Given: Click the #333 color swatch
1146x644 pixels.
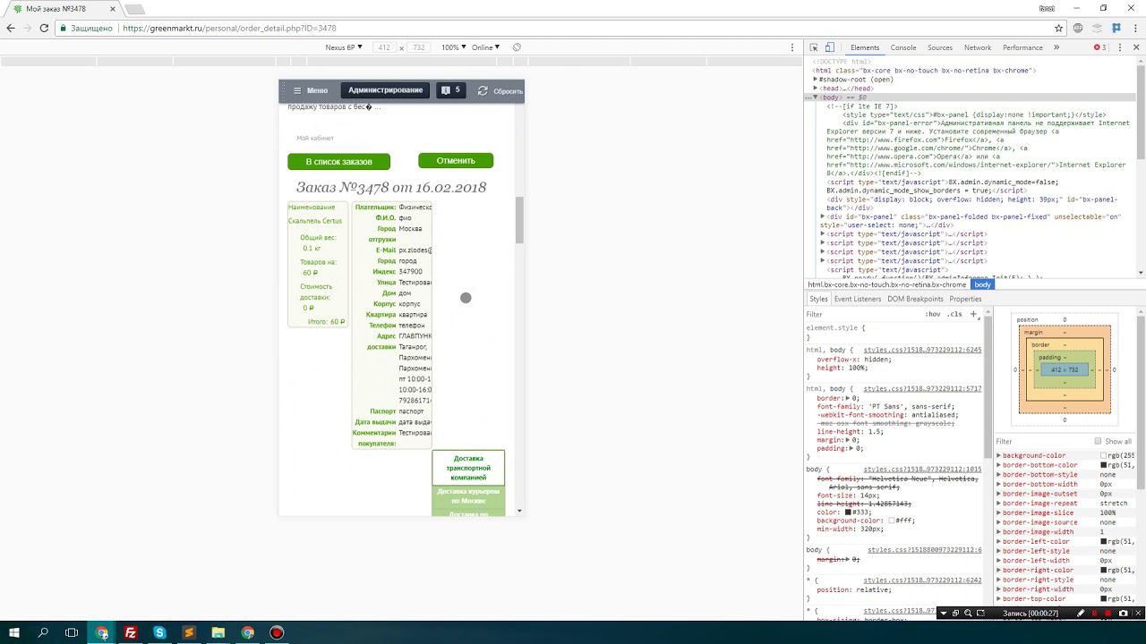Looking at the screenshot, I should click(x=848, y=513).
